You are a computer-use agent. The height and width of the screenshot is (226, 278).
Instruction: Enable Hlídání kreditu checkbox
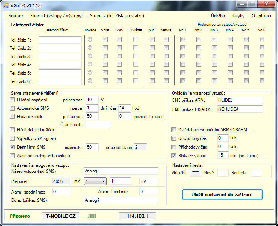click(12, 117)
